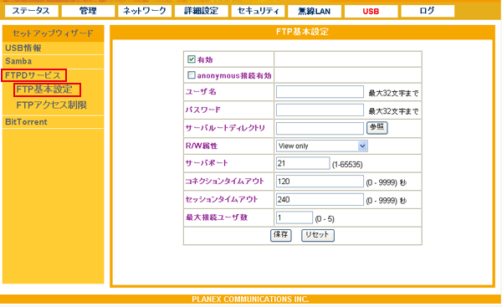Open the R/W属性 dropdown
The image size is (502, 307).
click(x=321, y=146)
